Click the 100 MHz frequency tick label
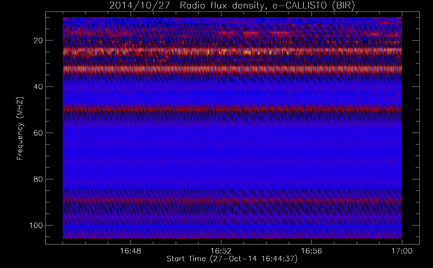This screenshot has width=433, height=268. (36, 225)
